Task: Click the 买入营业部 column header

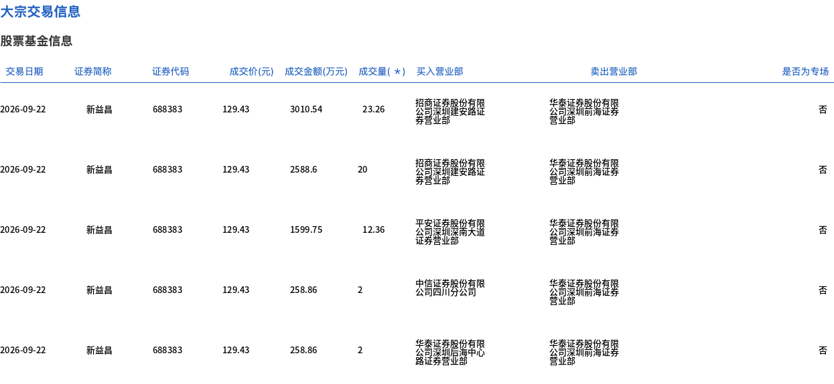Action: tap(439, 72)
